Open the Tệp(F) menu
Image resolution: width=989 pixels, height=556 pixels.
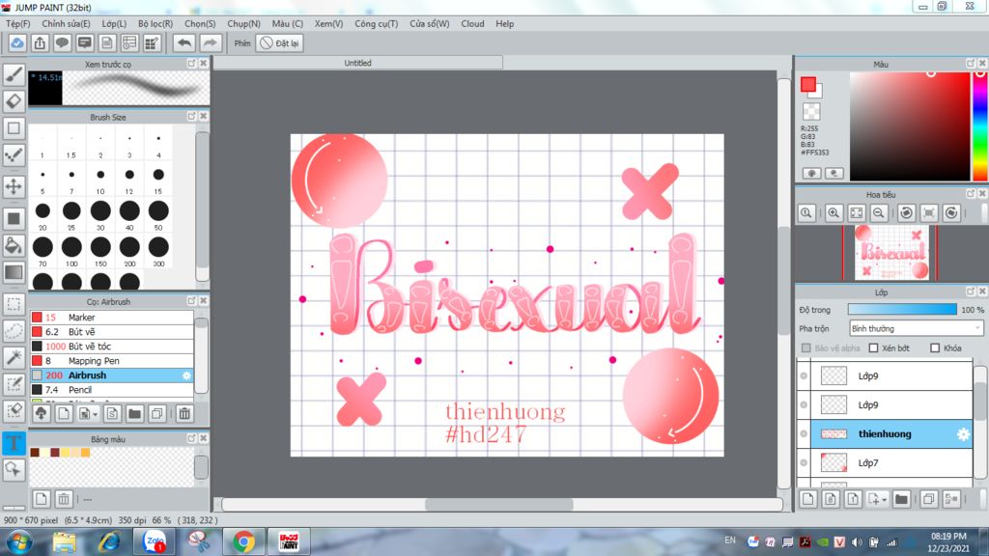pos(17,23)
